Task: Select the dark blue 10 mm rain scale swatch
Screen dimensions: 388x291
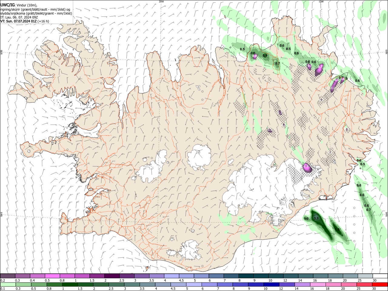Action: 271,284
